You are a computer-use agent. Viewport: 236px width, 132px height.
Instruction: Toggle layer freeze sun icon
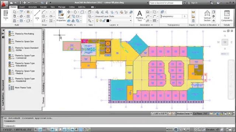click(x=101, y=21)
